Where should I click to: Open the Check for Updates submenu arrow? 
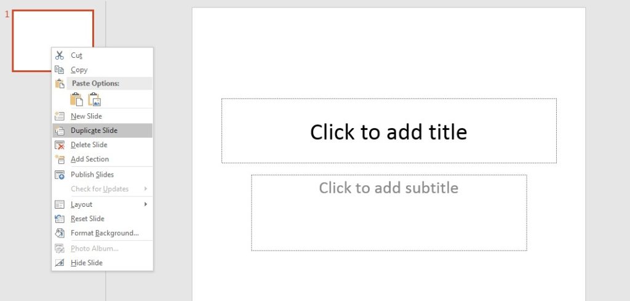146,189
